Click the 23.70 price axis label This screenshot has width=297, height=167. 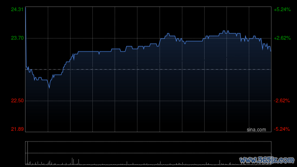coord(17,38)
